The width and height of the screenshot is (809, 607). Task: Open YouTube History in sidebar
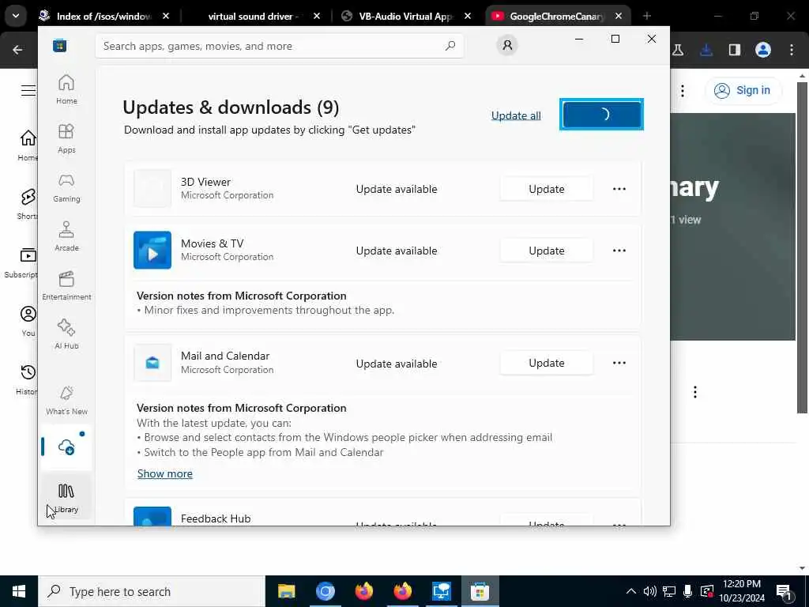point(27,379)
